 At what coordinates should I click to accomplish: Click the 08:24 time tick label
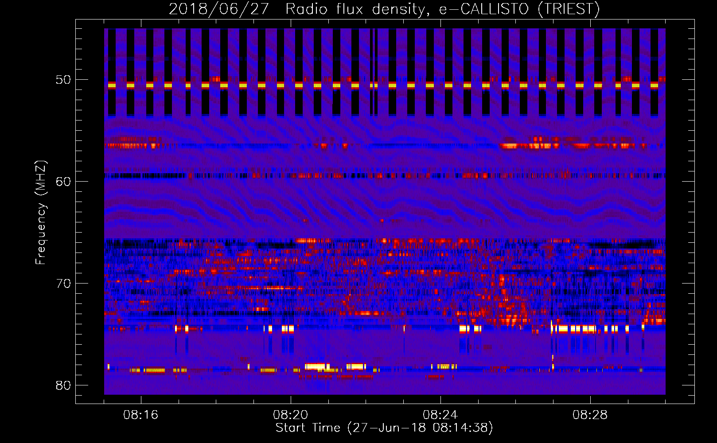click(440, 415)
